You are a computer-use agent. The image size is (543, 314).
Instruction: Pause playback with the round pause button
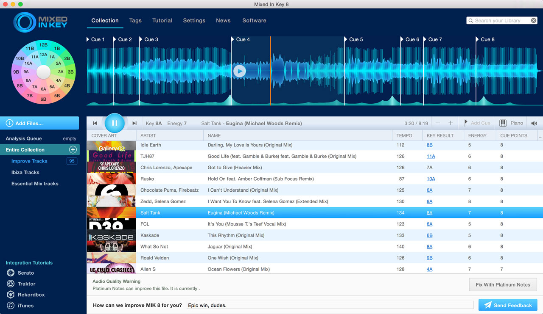click(115, 123)
